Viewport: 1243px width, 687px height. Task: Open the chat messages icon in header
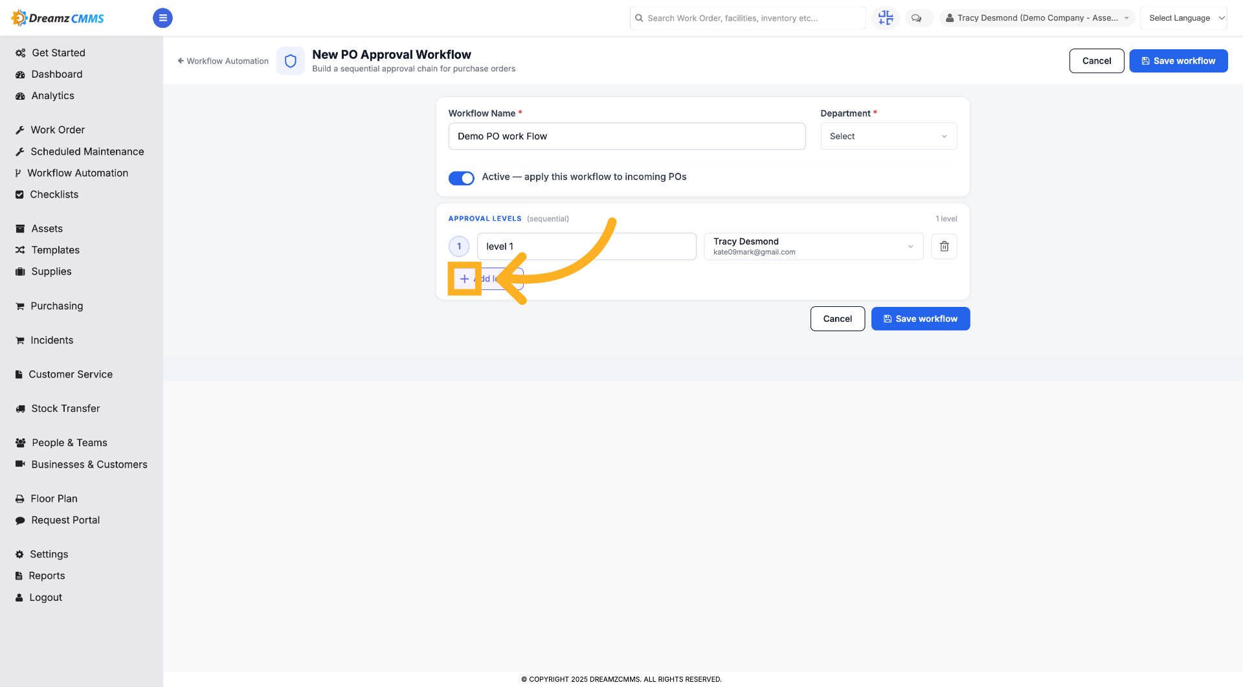[916, 18]
